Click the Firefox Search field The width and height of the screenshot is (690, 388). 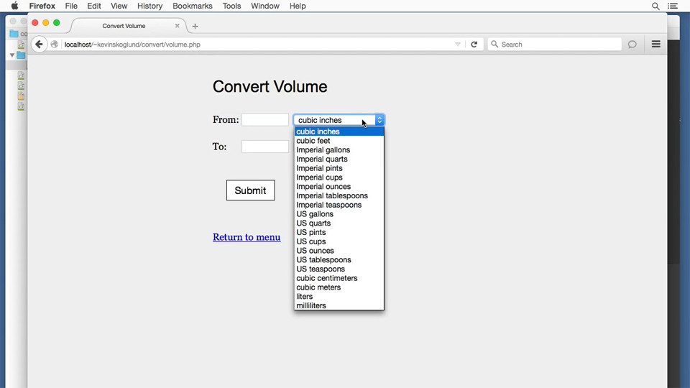[554, 44]
